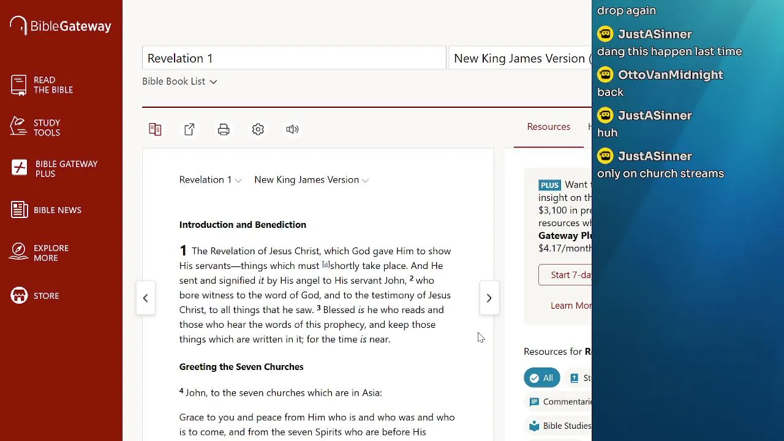Open the Study Tools sidebar icon
This screenshot has width=784, height=441.
click(x=19, y=127)
